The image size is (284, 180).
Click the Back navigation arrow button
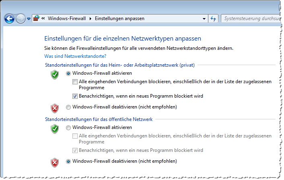pyautogui.click(x=10, y=18)
